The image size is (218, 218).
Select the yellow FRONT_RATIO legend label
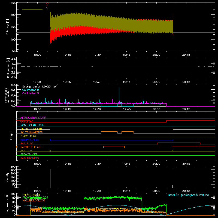(x=31, y=195)
